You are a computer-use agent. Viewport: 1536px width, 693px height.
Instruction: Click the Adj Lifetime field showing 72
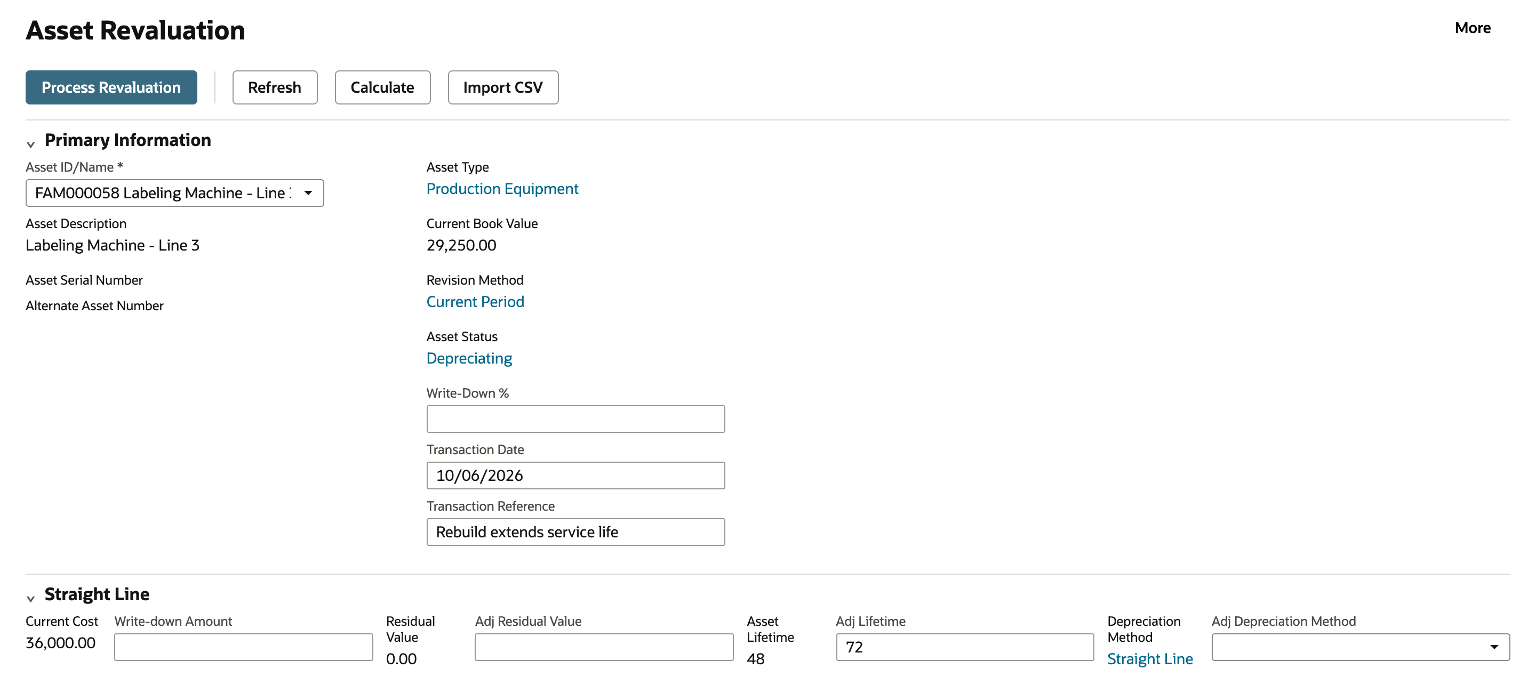point(964,647)
